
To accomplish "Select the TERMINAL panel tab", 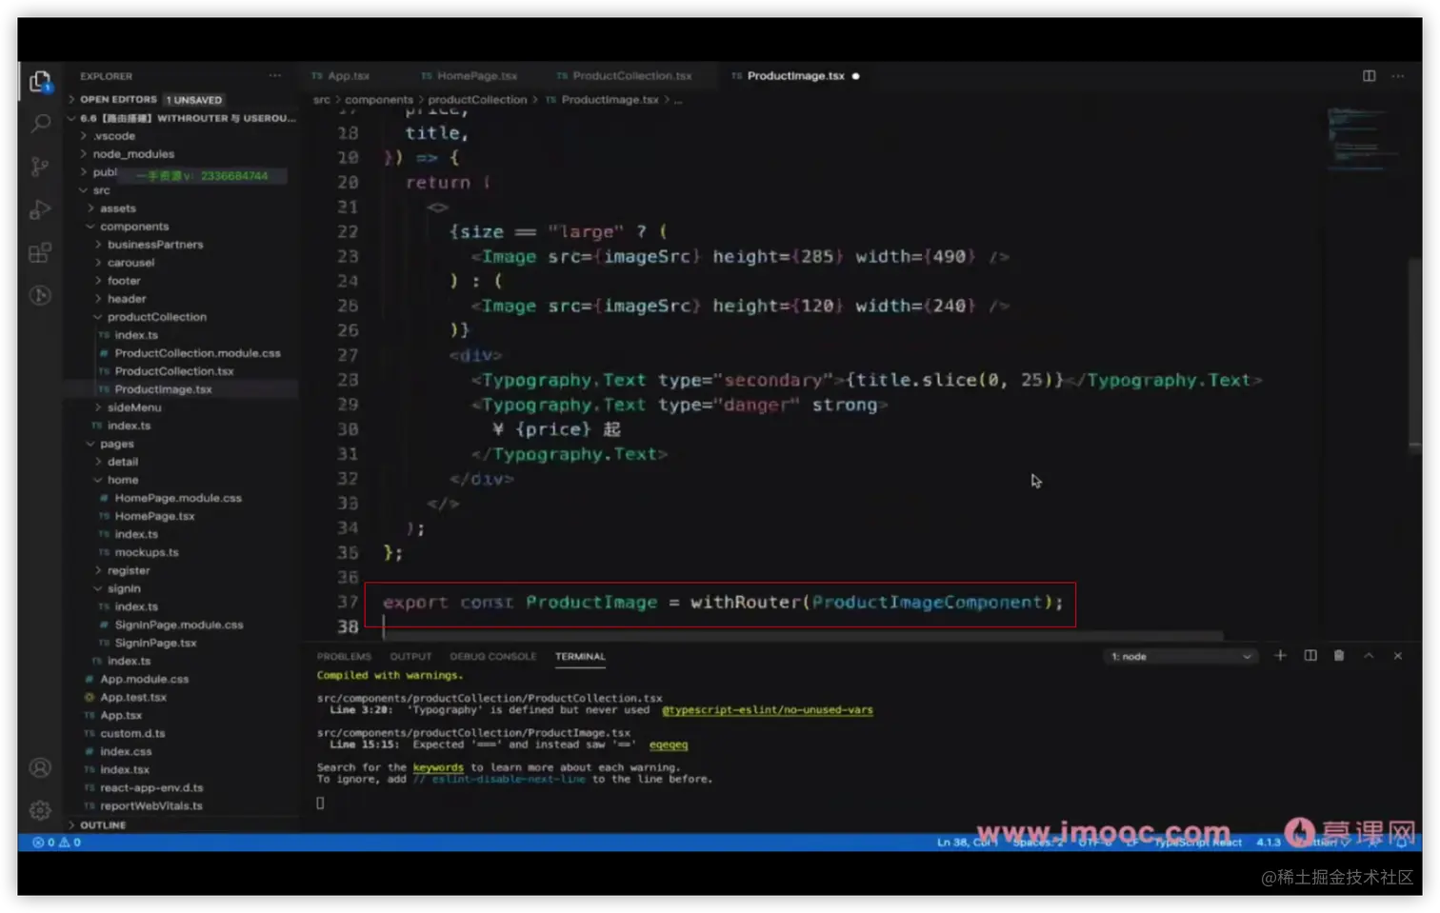I will [x=580, y=657].
